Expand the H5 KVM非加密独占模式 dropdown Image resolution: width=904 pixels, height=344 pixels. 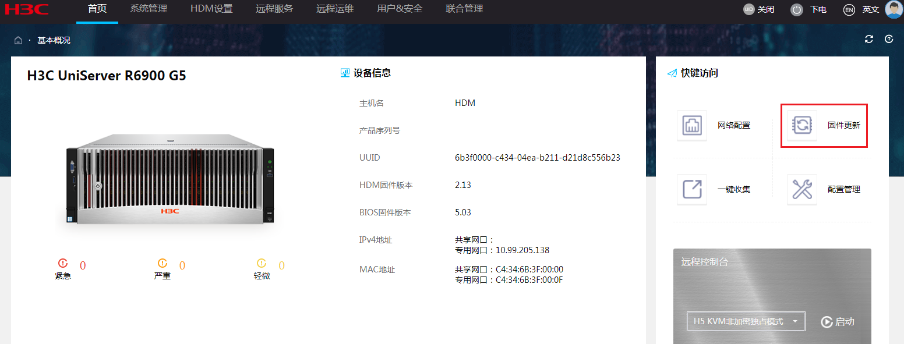746,321
